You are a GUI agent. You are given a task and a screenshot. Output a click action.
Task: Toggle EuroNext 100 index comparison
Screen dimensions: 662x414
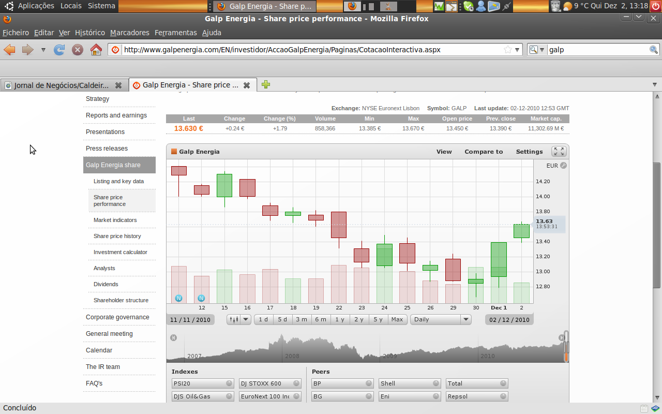point(270,396)
